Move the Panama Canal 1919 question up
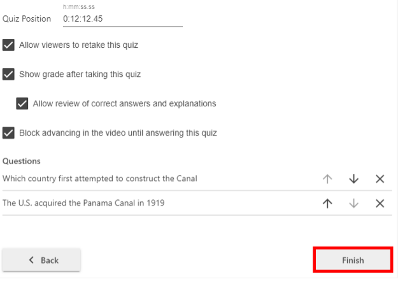 (327, 204)
